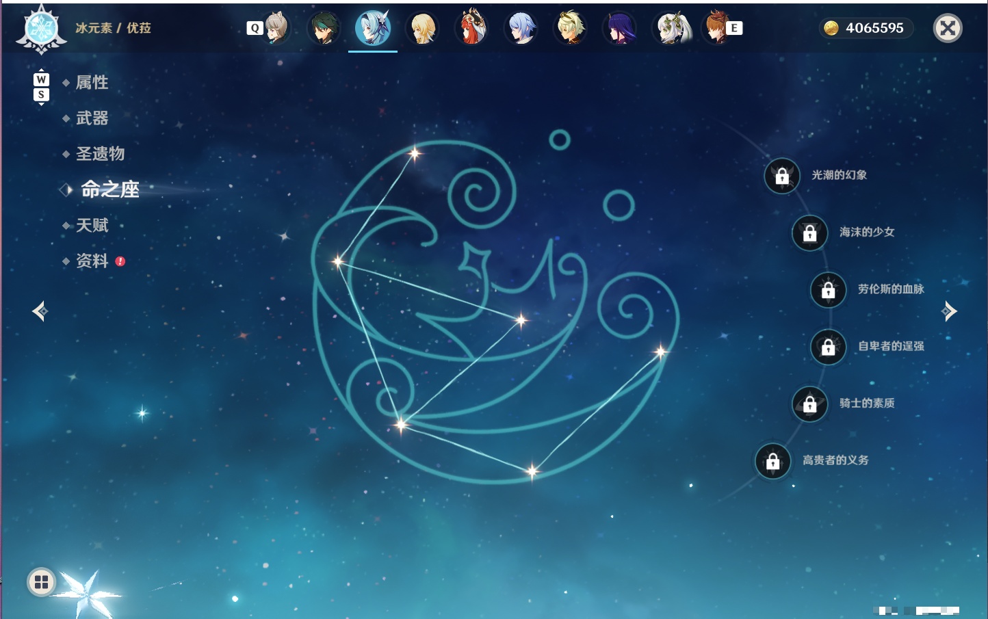Click the 劳伦斯的血脉 constellation label
988x619 pixels.
click(891, 289)
